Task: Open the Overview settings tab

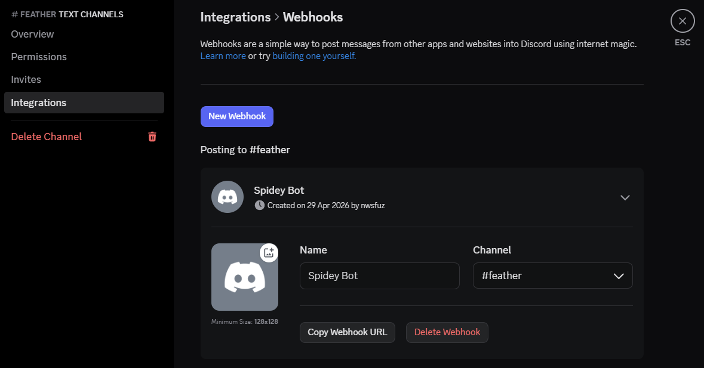Action: [32, 34]
